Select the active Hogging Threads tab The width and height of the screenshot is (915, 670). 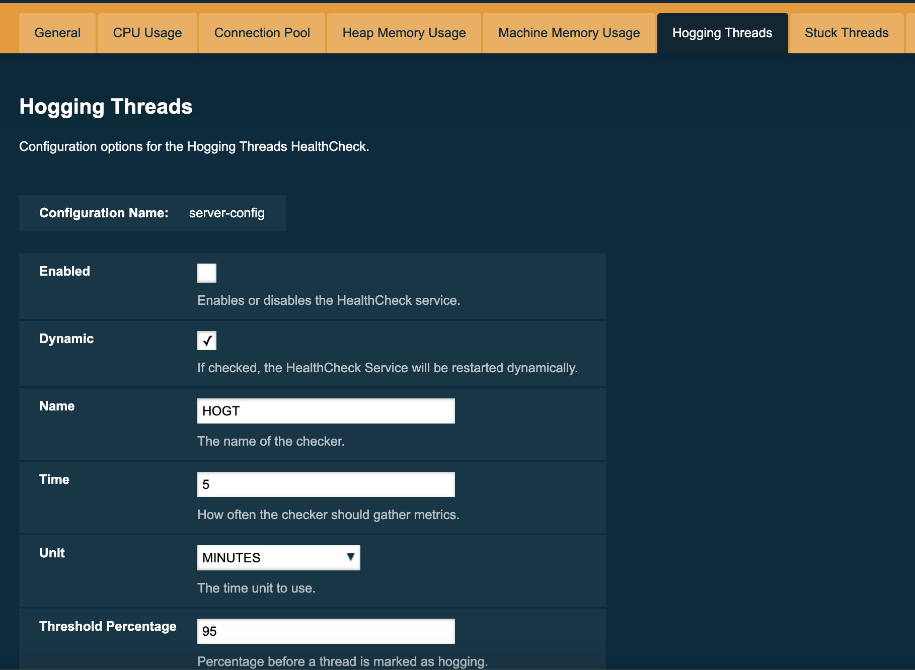(722, 32)
